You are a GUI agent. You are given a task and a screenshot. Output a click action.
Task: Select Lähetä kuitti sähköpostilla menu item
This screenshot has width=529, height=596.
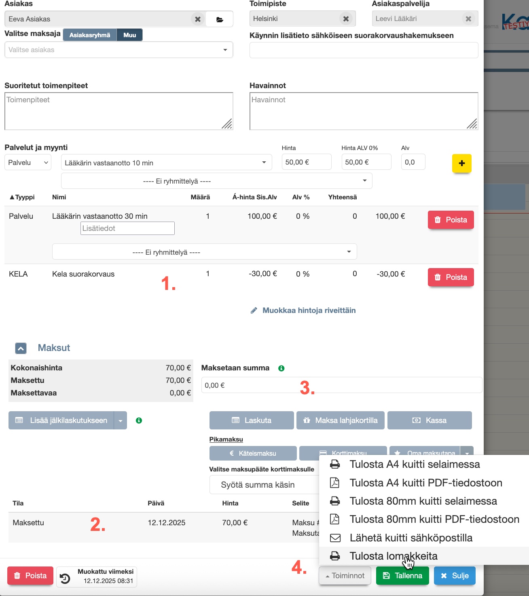pyautogui.click(x=411, y=538)
